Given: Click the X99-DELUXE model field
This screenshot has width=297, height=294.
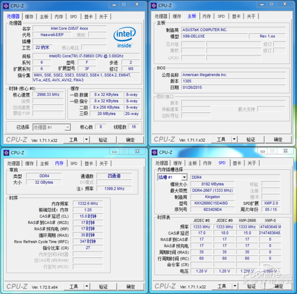Looking at the screenshot, I should (214, 36).
